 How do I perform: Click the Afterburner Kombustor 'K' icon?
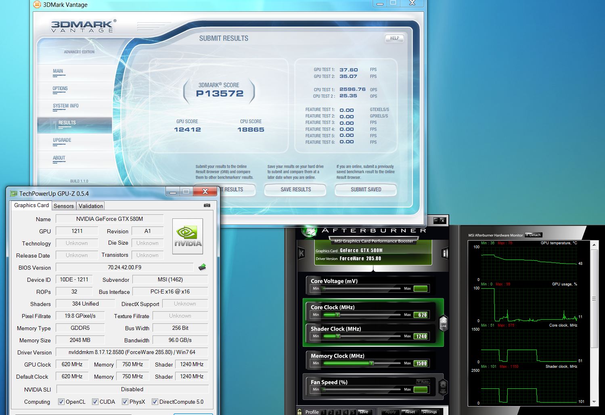[301, 254]
